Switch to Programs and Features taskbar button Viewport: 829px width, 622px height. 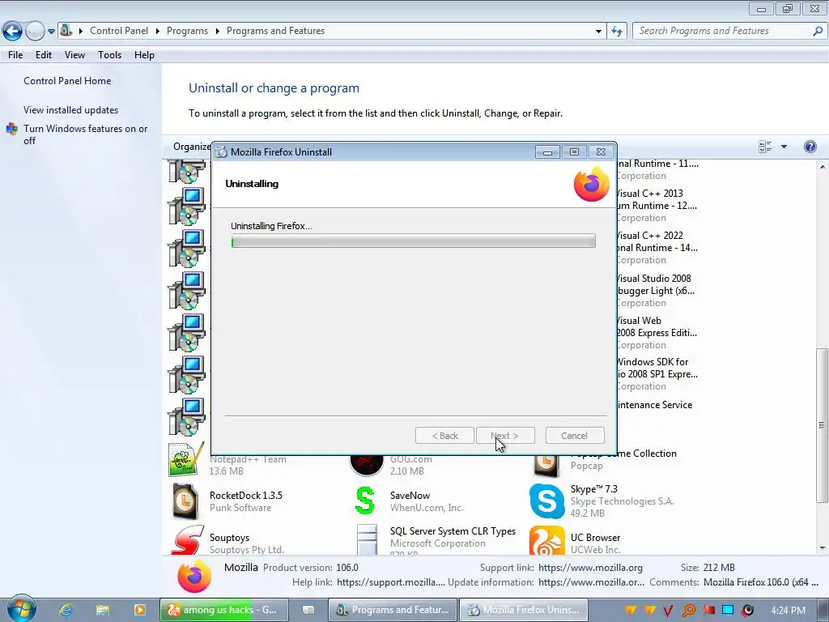(x=393, y=610)
